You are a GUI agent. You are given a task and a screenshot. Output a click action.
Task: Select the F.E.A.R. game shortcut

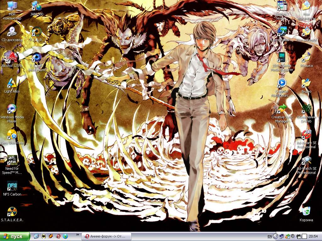[36, 34]
